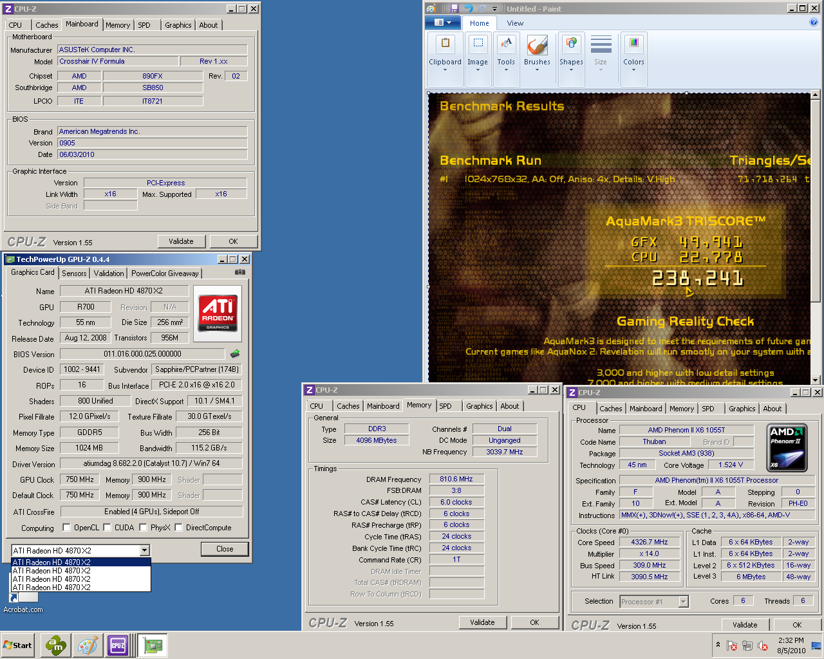The image size is (824, 659).
Task: Click the '810.6 MHz' DRAM Frequency value
Action: (x=456, y=479)
